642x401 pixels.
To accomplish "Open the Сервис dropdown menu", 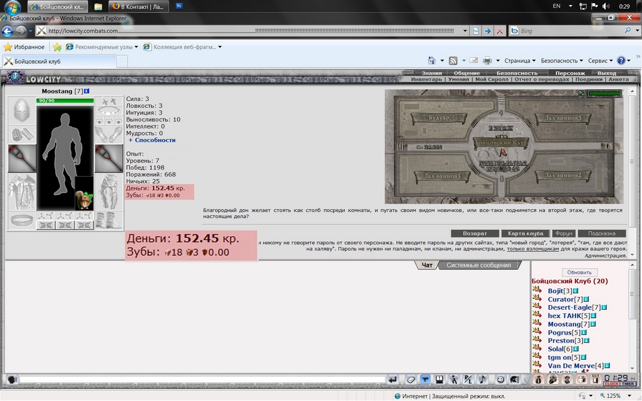I will [x=600, y=61].
